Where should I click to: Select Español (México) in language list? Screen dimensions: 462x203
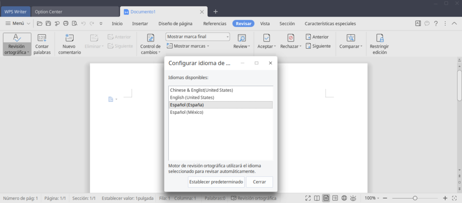coord(186,112)
